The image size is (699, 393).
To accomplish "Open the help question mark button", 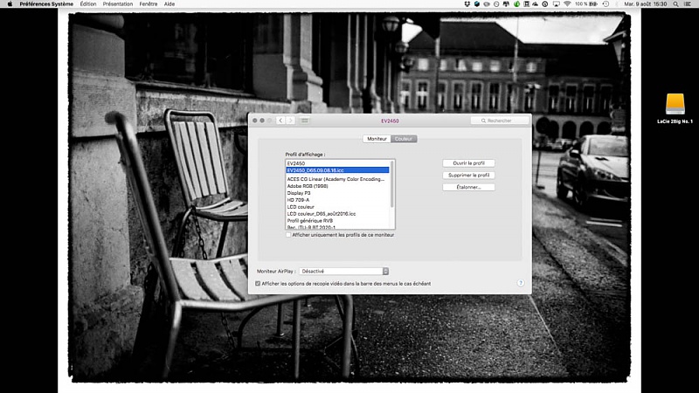I will 521,283.
